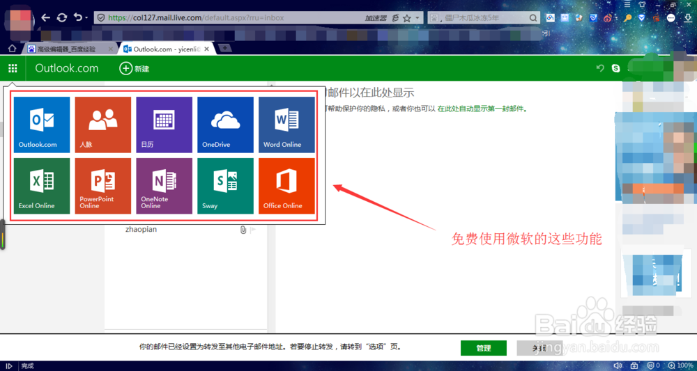Open the Outlook.com app tile
Viewport: 697px width, 371px height.
pyautogui.click(x=42, y=125)
